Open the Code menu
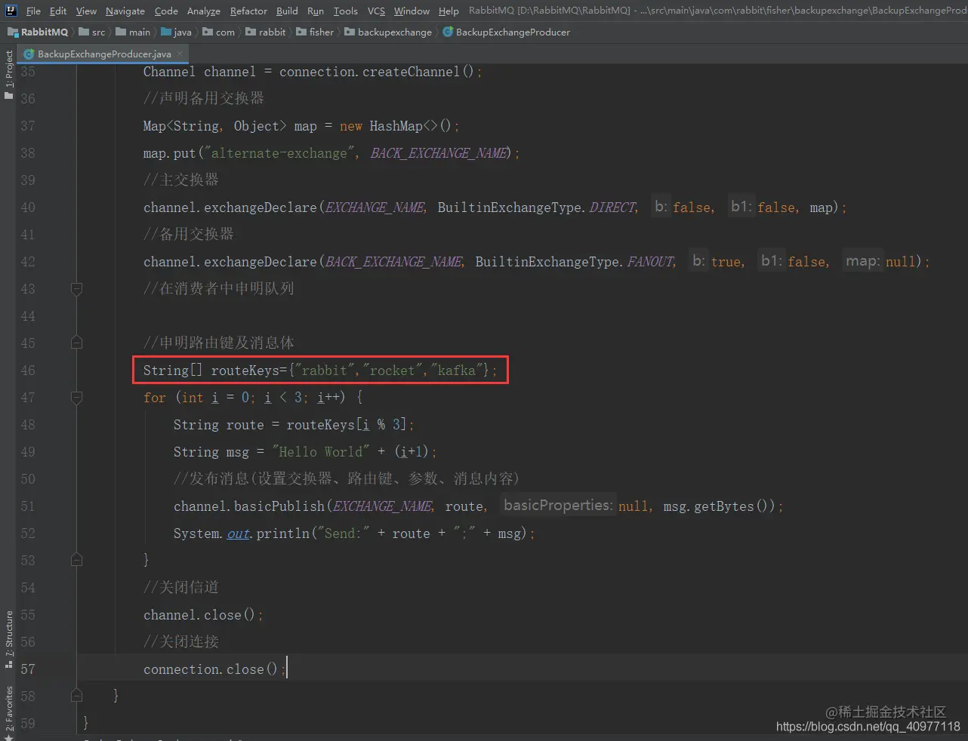 (x=166, y=11)
